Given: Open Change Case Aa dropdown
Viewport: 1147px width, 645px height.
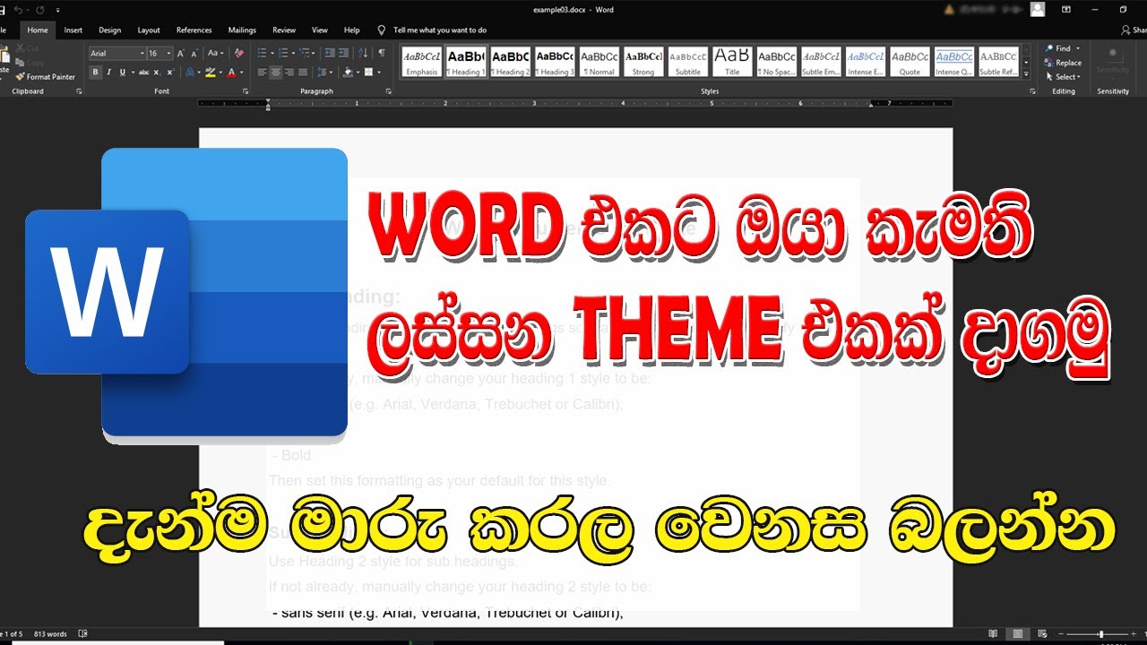Looking at the screenshot, I should (215, 53).
